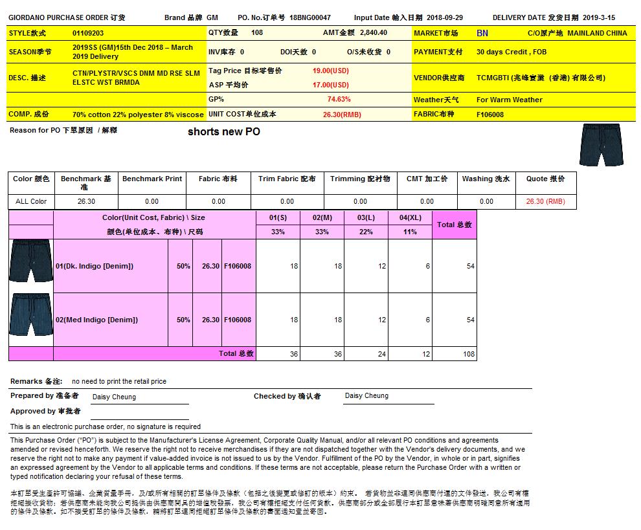
Task: Click the vendor name TCMGBTI field
Action: pos(541,78)
